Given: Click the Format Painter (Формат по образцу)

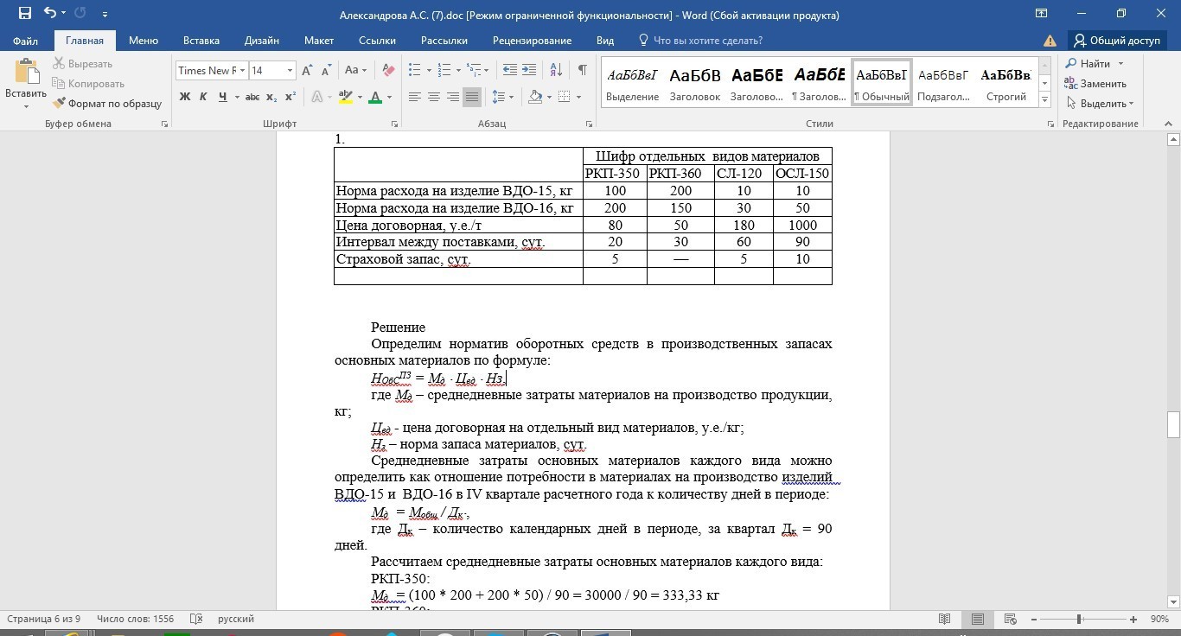Looking at the screenshot, I should pyautogui.click(x=107, y=103).
